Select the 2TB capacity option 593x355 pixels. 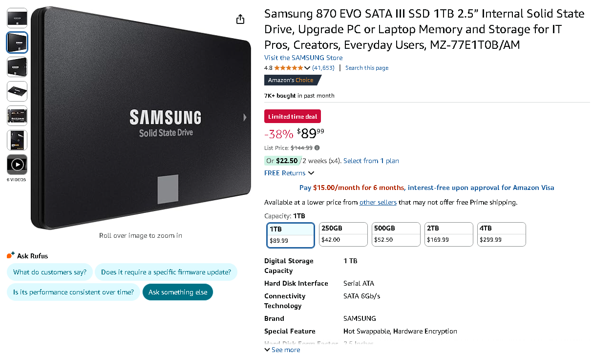[448, 234]
